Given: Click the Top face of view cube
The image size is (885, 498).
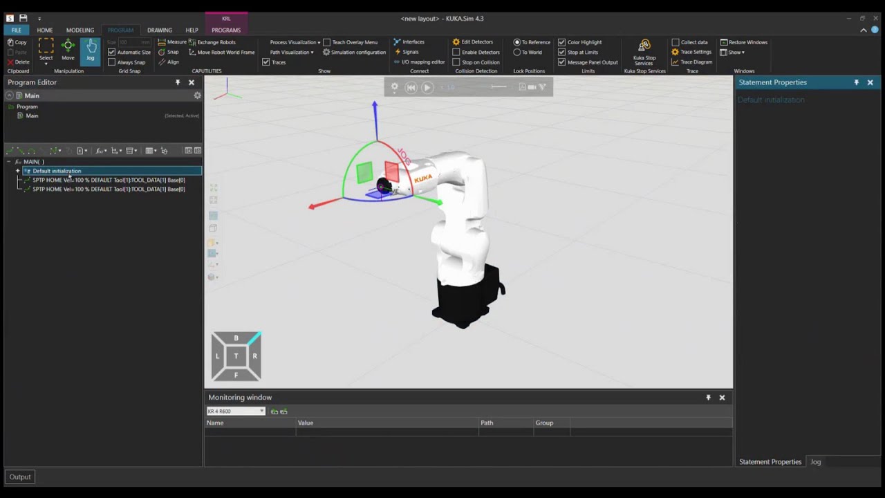Looking at the screenshot, I should click(x=236, y=356).
